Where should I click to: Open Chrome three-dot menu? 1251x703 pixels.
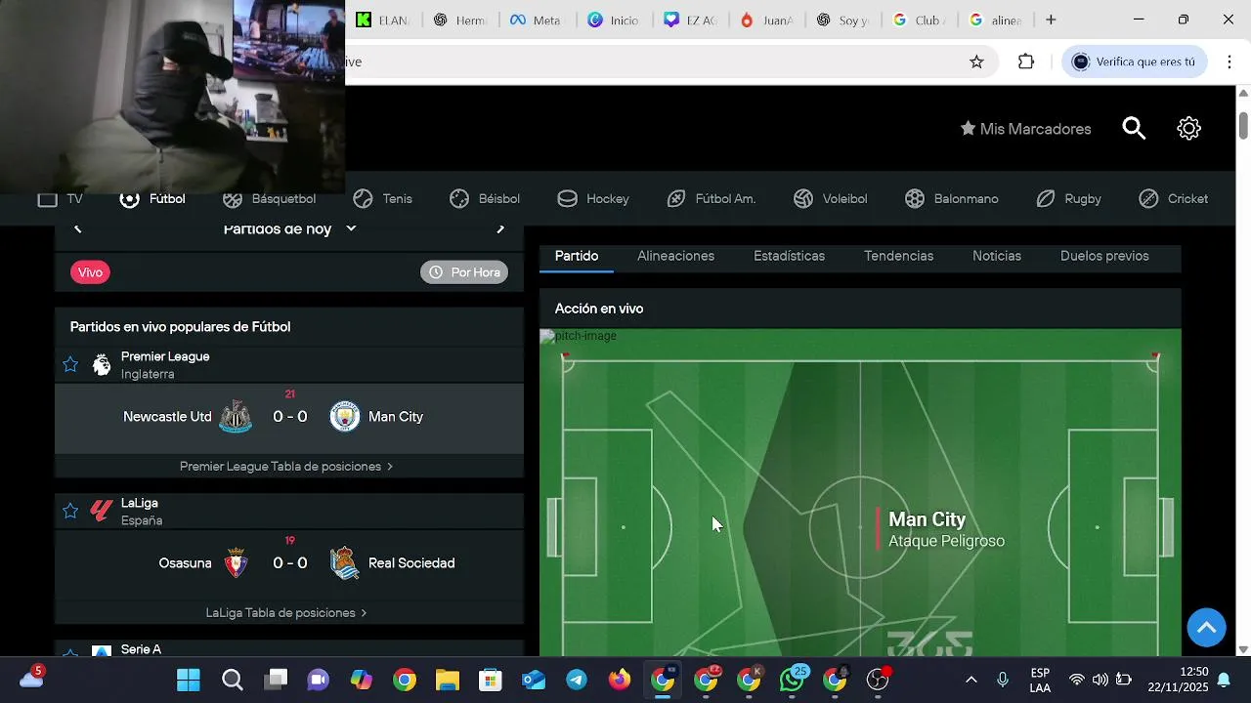[1229, 62]
